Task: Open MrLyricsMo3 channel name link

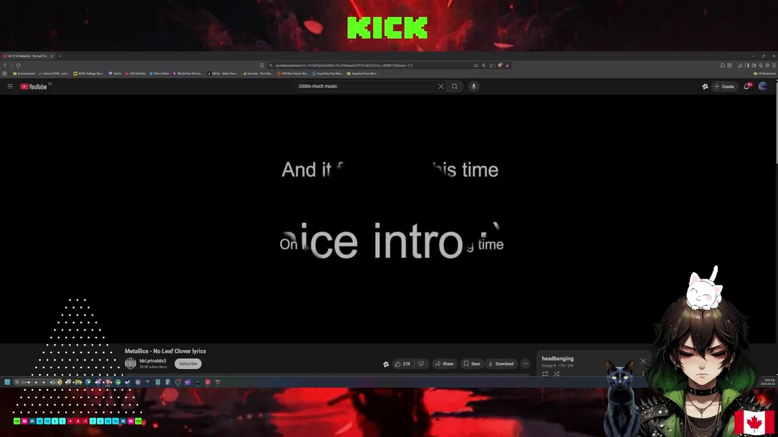Action: click(x=153, y=361)
